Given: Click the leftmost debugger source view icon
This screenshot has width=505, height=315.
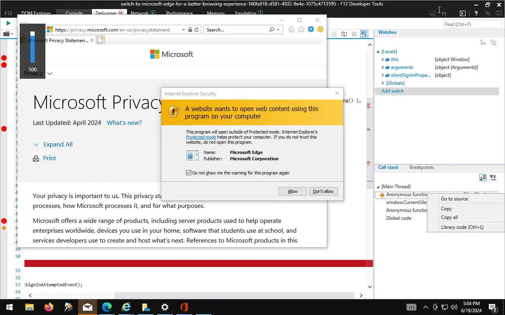Looking at the screenshot, I should [x=334, y=34].
